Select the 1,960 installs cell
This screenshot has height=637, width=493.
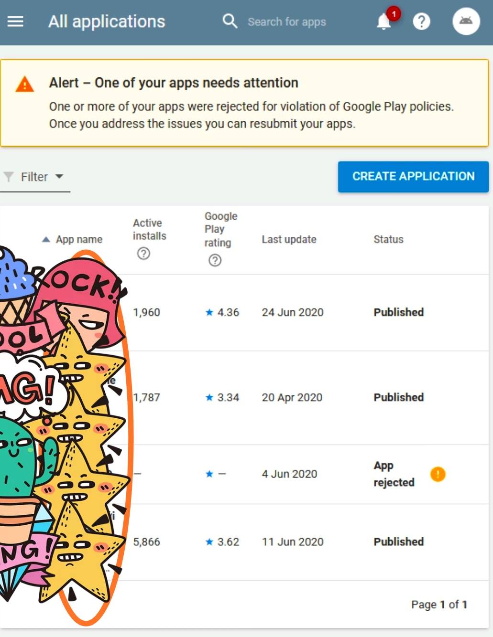point(146,312)
